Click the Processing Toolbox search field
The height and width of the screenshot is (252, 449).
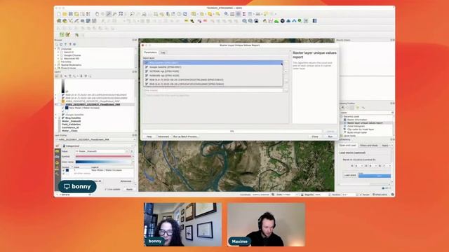366,113
